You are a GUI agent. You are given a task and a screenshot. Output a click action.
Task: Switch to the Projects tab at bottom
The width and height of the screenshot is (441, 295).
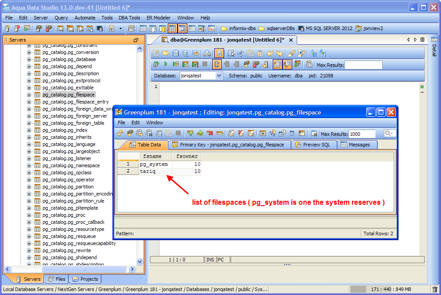[x=86, y=279]
